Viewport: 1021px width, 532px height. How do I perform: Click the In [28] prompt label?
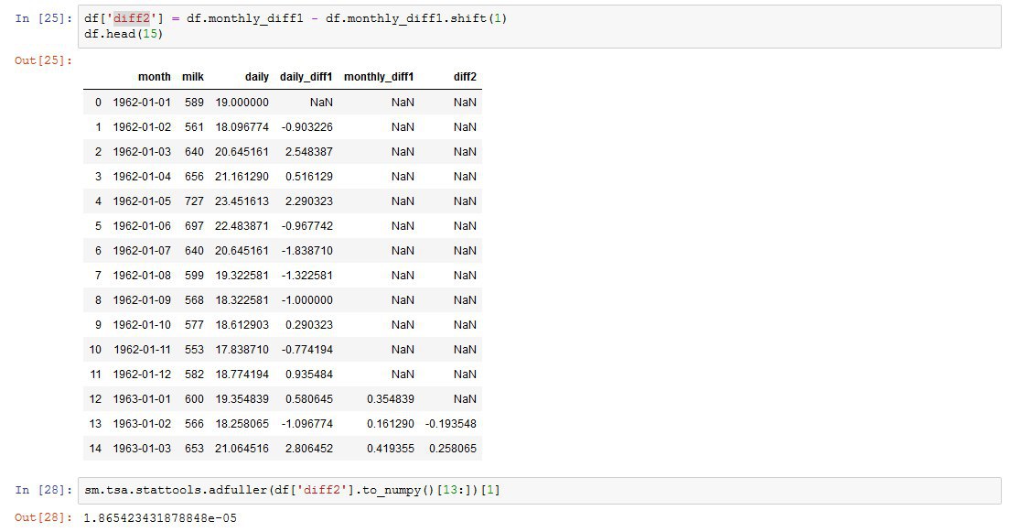[43, 490]
